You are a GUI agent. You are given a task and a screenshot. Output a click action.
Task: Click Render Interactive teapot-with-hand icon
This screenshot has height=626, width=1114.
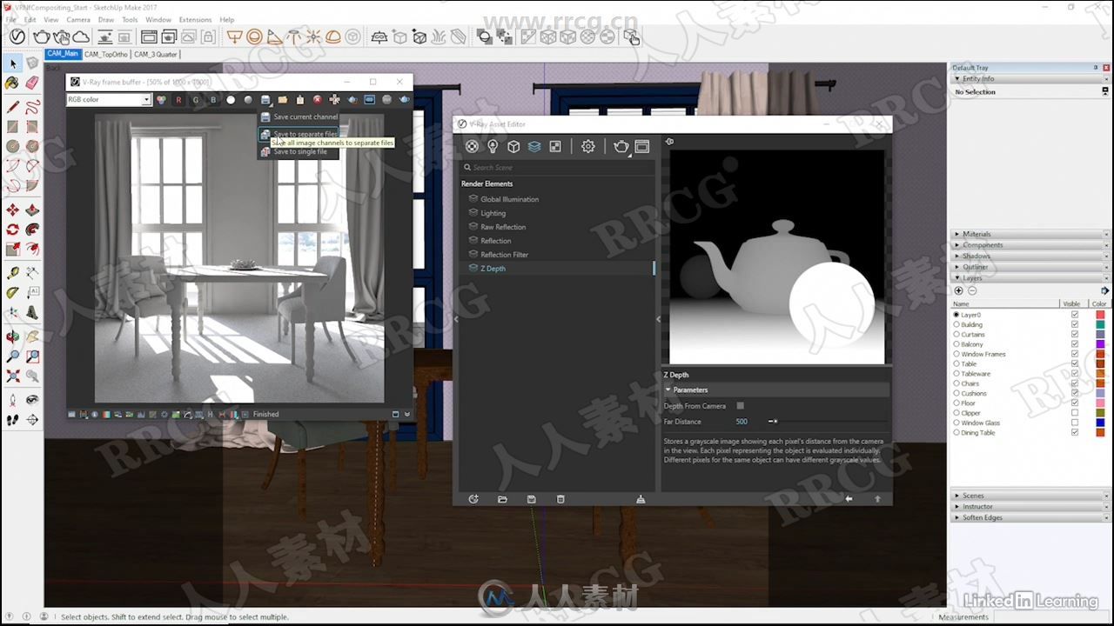click(x=61, y=37)
